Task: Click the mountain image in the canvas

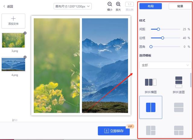Action: pos(105,66)
